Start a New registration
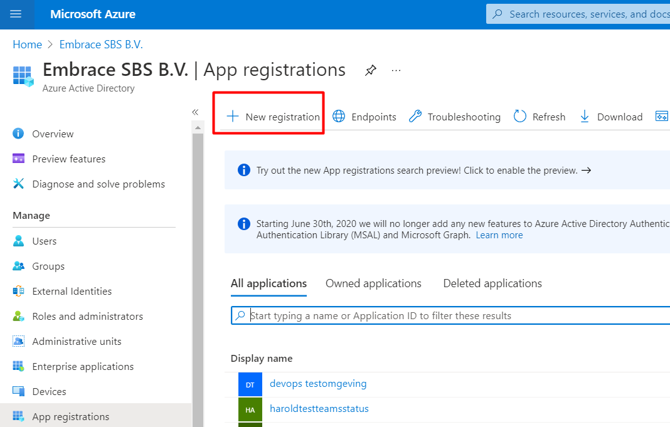Image resolution: width=670 pixels, height=427 pixels. pyautogui.click(x=273, y=117)
